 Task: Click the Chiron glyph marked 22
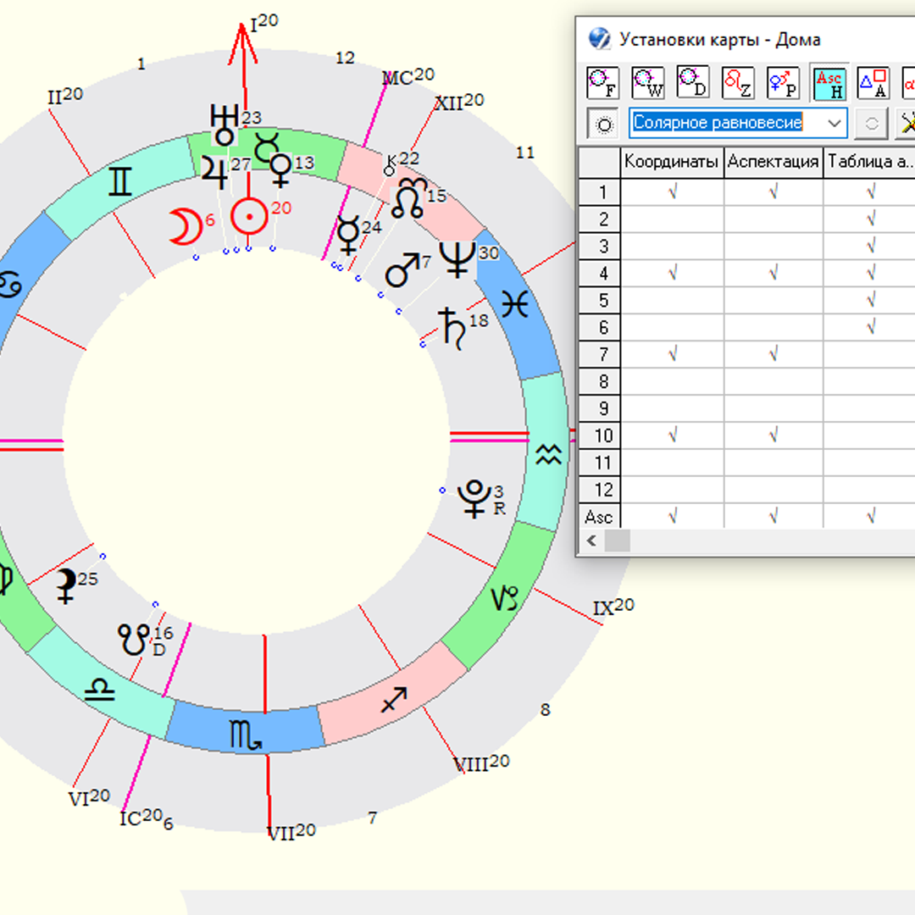coord(390,165)
